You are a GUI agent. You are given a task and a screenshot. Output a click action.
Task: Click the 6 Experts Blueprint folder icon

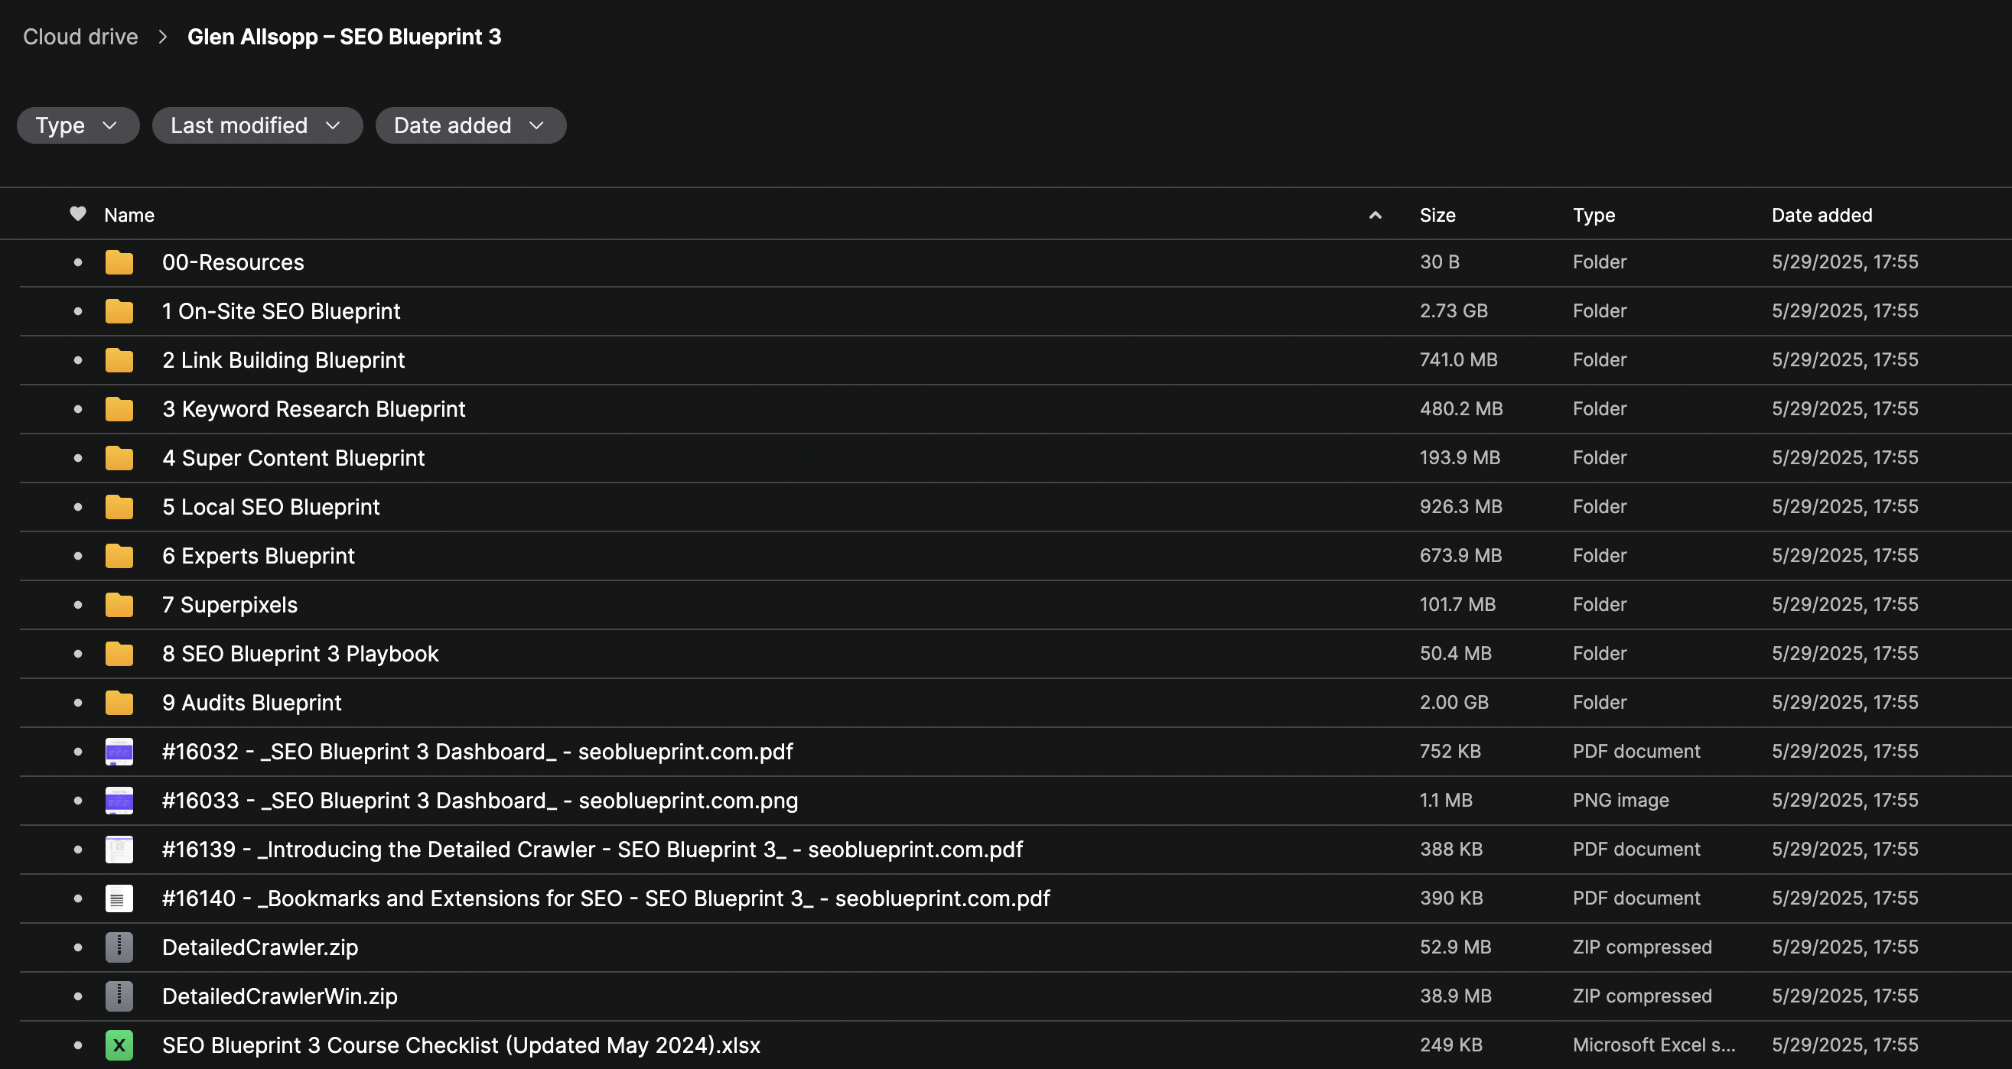[119, 556]
